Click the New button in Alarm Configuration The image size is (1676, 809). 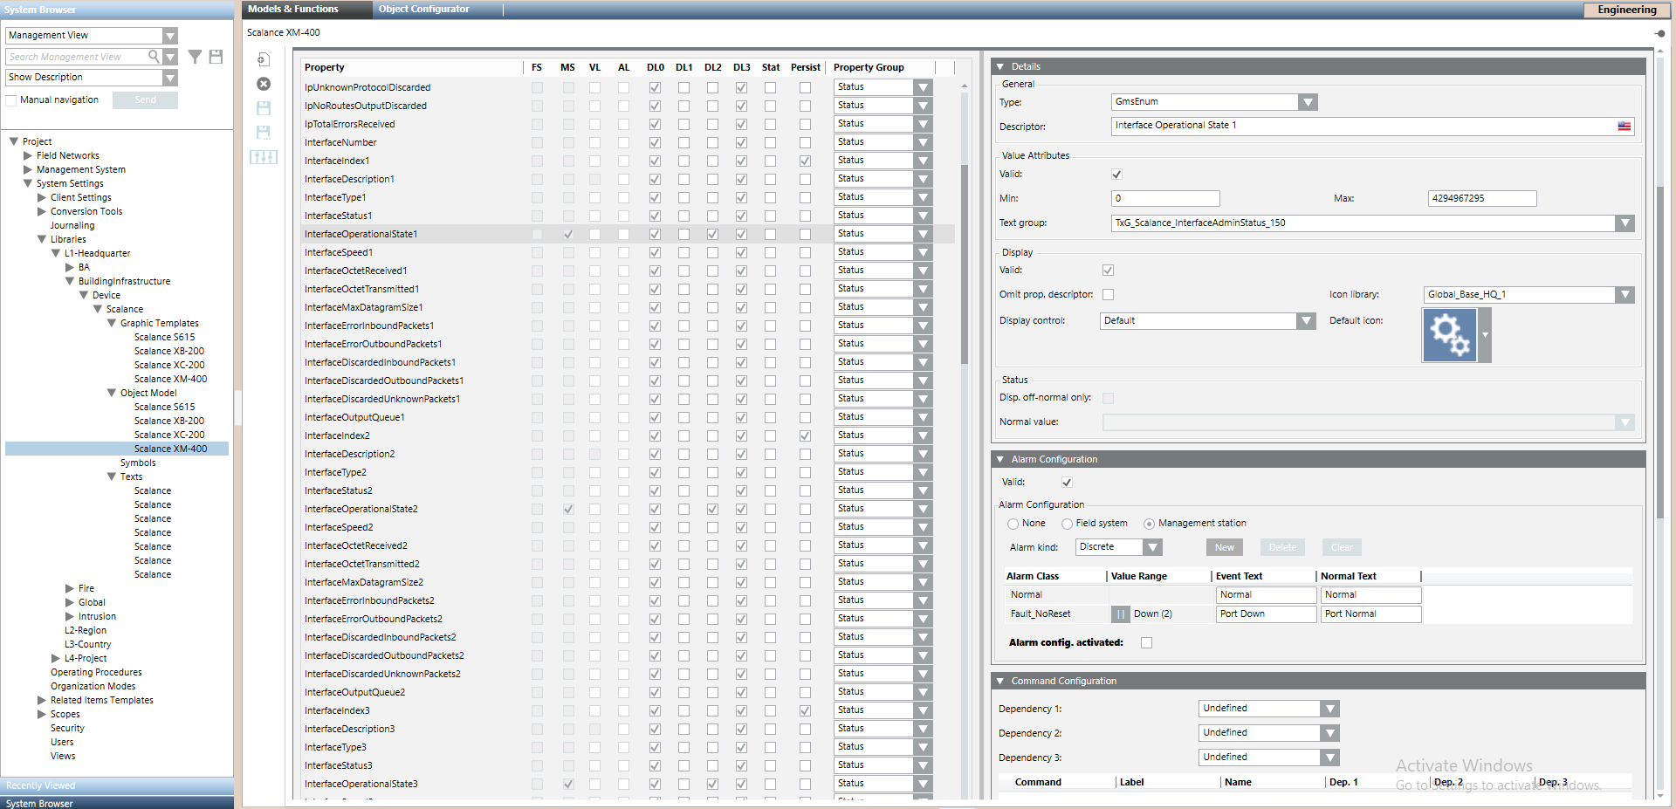click(1224, 547)
